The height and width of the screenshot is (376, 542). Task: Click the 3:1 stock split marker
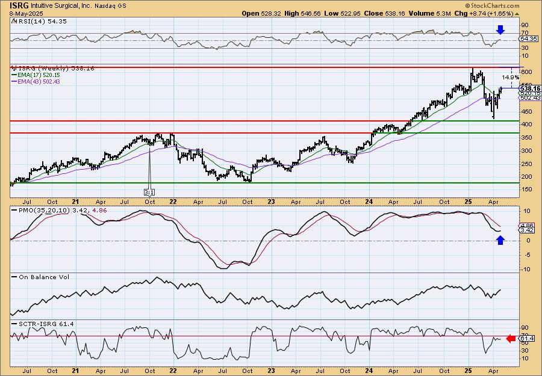148,192
